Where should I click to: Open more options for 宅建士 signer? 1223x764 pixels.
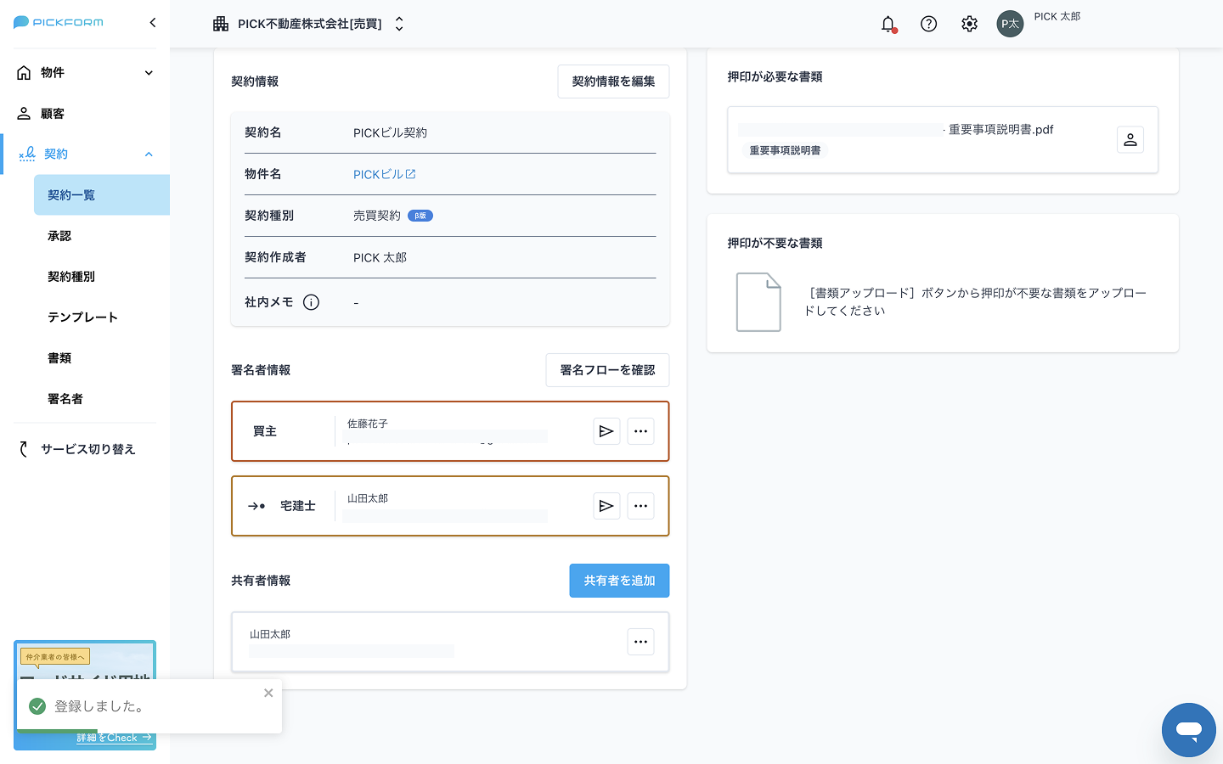(x=640, y=506)
